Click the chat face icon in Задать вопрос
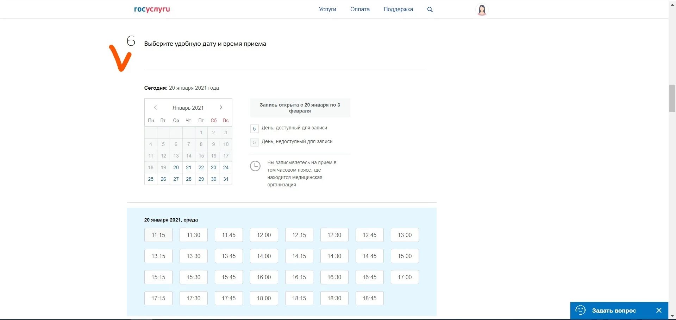 pyautogui.click(x=580, y=310)
